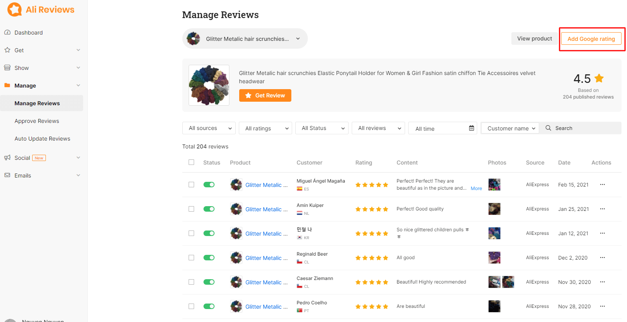Click Spain flag under Miguel Ángel Magaña
The width and height of the screenshot is (627, 322).
click(x=300, y=189)
